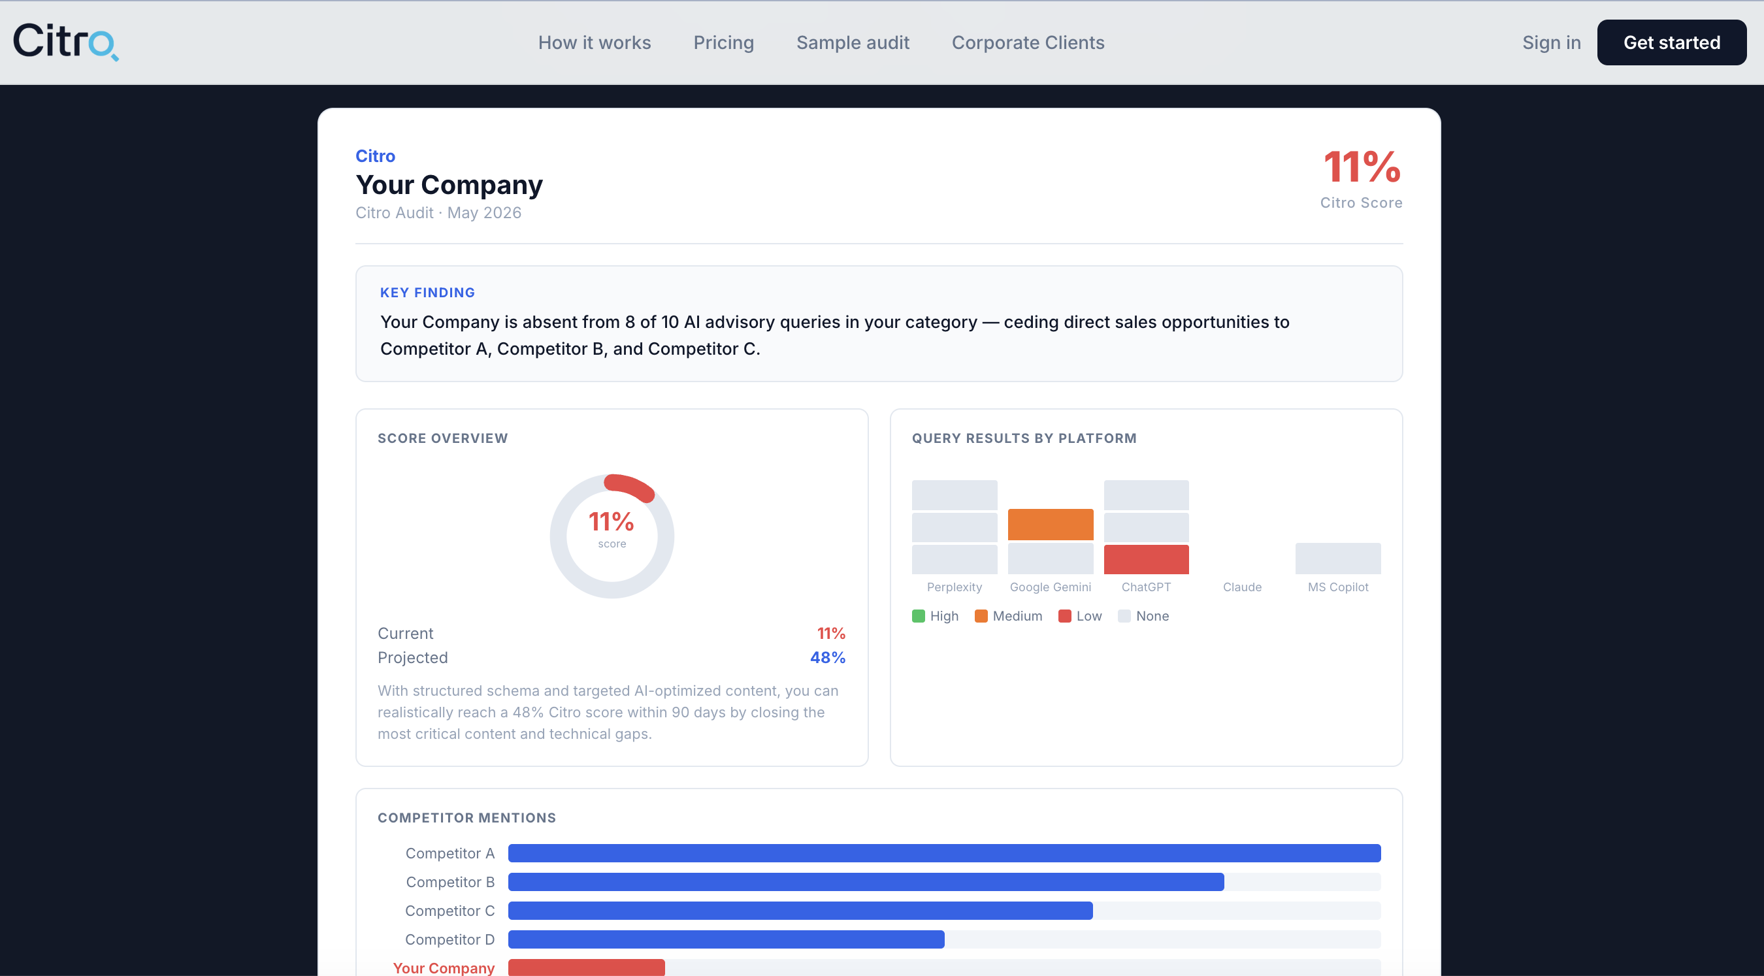Image resolution: width=1764 pixels, height=976 pixels.
Task: Select the gray None legend swatch
Action: pos(1124,616)
